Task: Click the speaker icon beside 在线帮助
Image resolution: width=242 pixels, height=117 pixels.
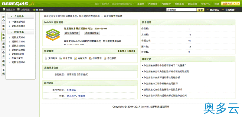Action: 223,10
